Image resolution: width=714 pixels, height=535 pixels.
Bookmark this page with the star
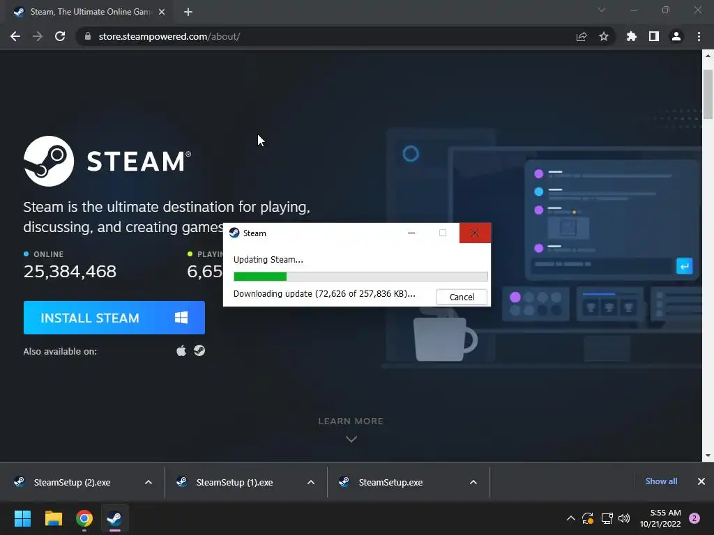tap(604, 36)
